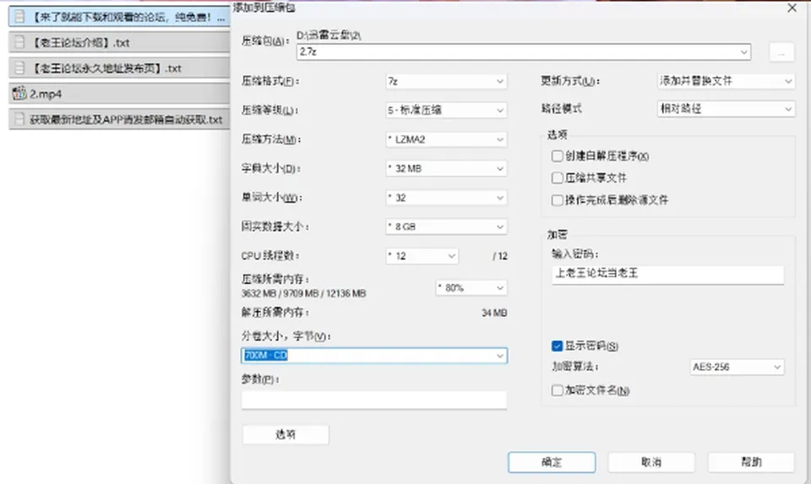This screenshot has height=484, width=811.
Task: Open the 压缩等级 标准压缩 dropdown
Action: pyautogui.click(x=446, y=110)
